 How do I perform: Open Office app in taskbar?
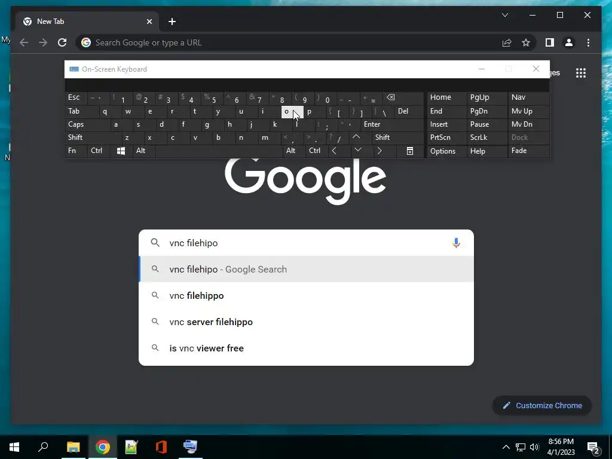click(x=161, y=447)
